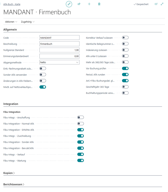Click the share icon in the header

[x=79, y=4]
